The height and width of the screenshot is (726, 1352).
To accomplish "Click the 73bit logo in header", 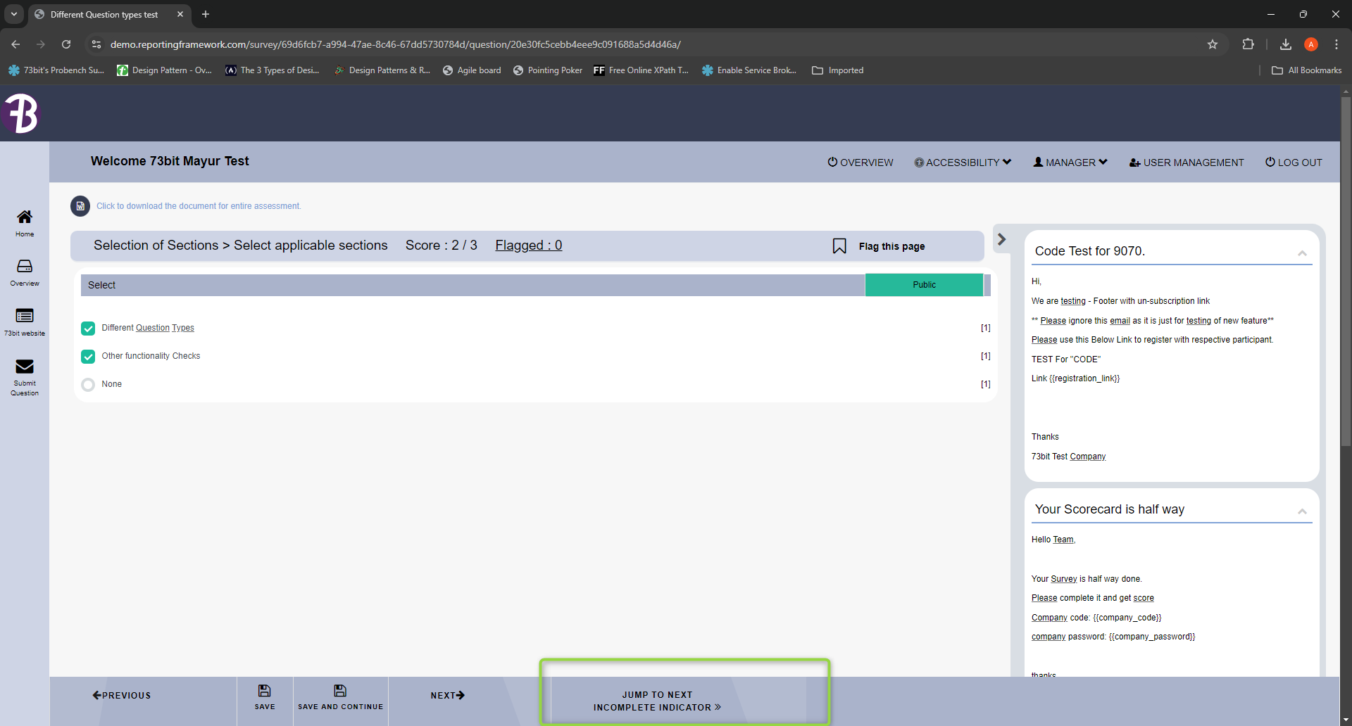I will coord(20,113).
